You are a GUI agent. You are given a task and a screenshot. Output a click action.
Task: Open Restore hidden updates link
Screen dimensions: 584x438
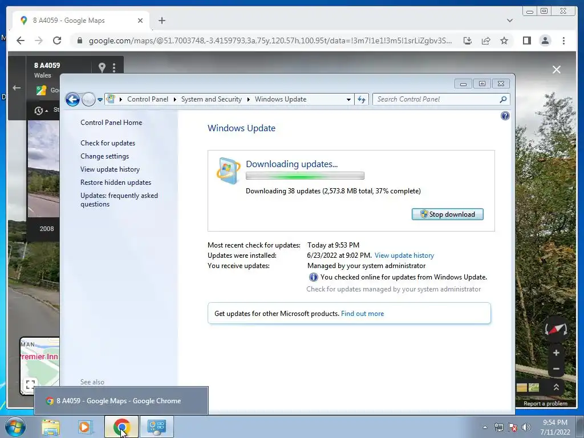tap(116, 182)
